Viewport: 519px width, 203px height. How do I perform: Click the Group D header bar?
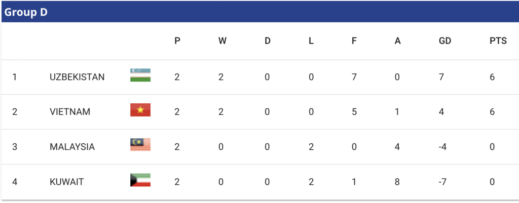tap(259, 12)
